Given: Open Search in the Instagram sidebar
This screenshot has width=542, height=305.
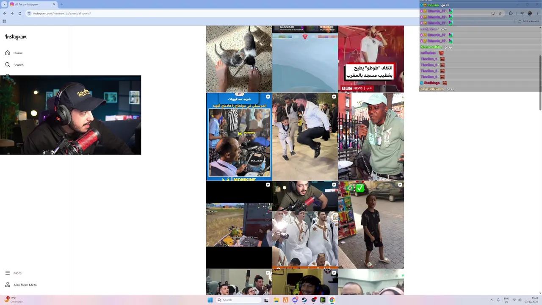Looking at the screenshot, I should coord(14,65).
